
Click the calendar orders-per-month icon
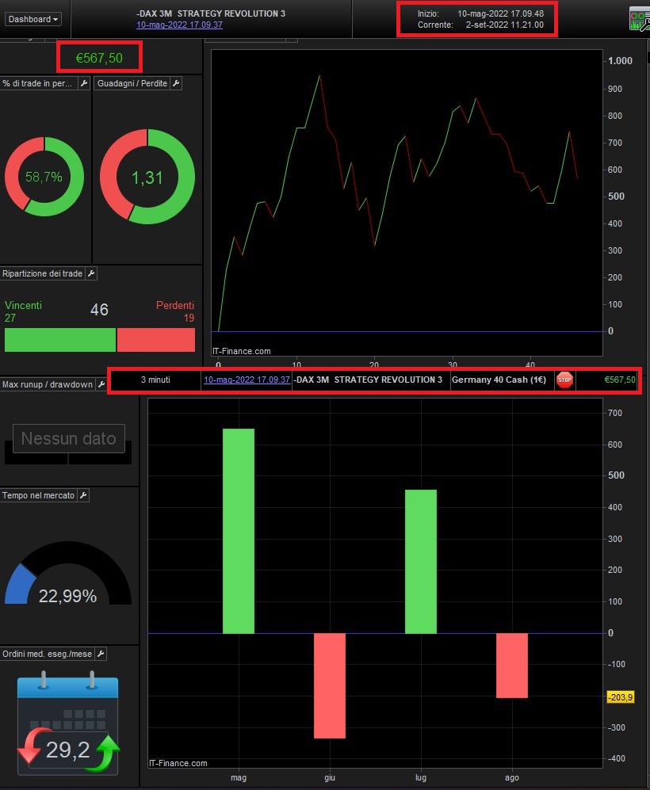pyautogui.click(x=68, y=723)
